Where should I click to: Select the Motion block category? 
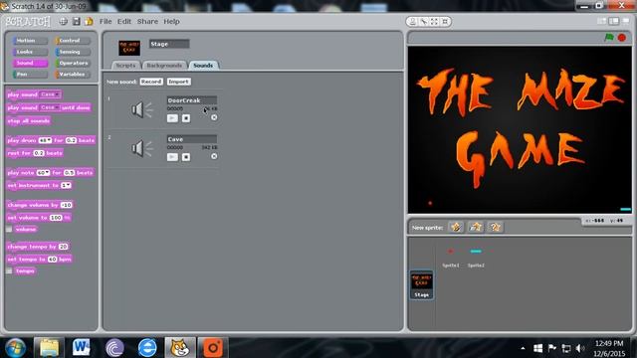[30, 41]
